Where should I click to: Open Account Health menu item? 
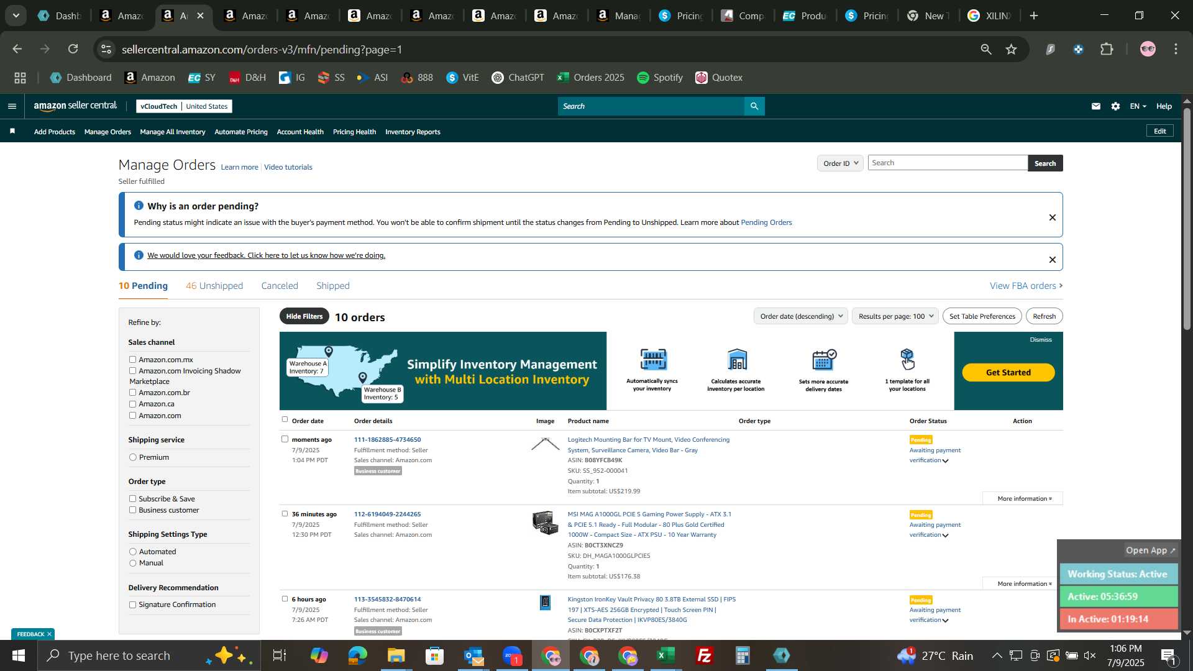click(x=300, y=132)
